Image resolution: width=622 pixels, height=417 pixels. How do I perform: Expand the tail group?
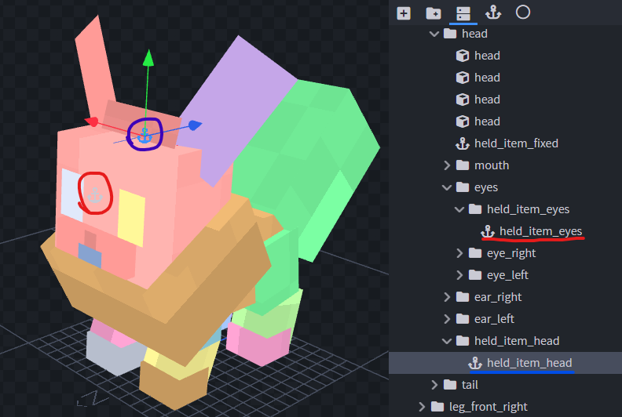pyautogui.click(x=434, y=385)
